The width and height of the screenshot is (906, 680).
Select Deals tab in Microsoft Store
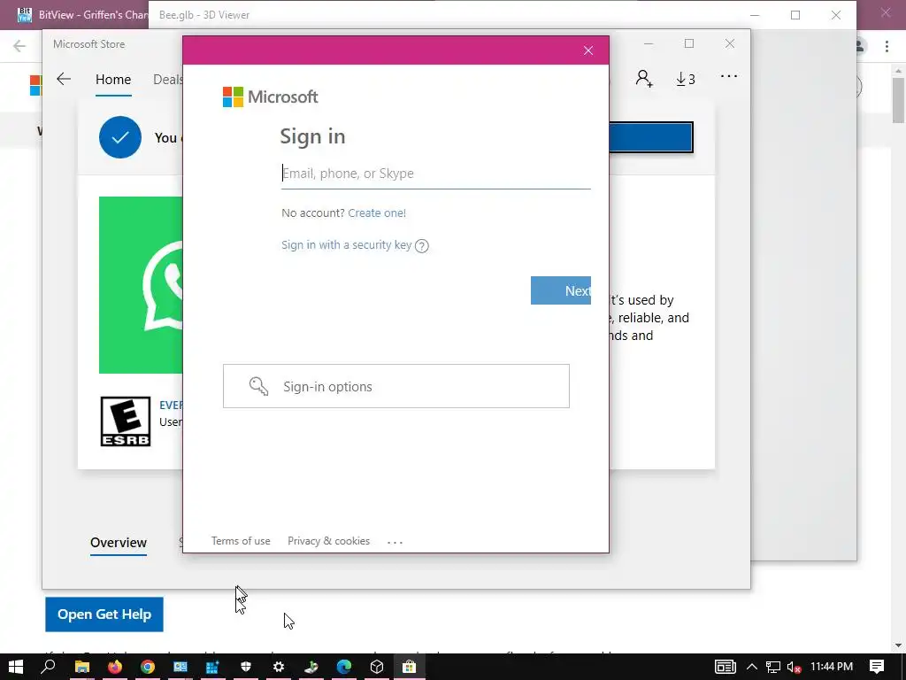pyautogui.click(x=167, y=79)
